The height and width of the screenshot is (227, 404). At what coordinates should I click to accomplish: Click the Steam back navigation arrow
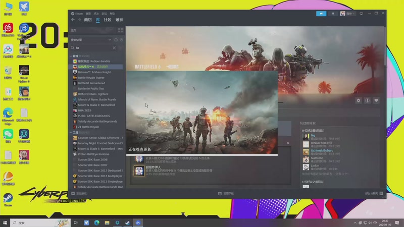[73, 20]
